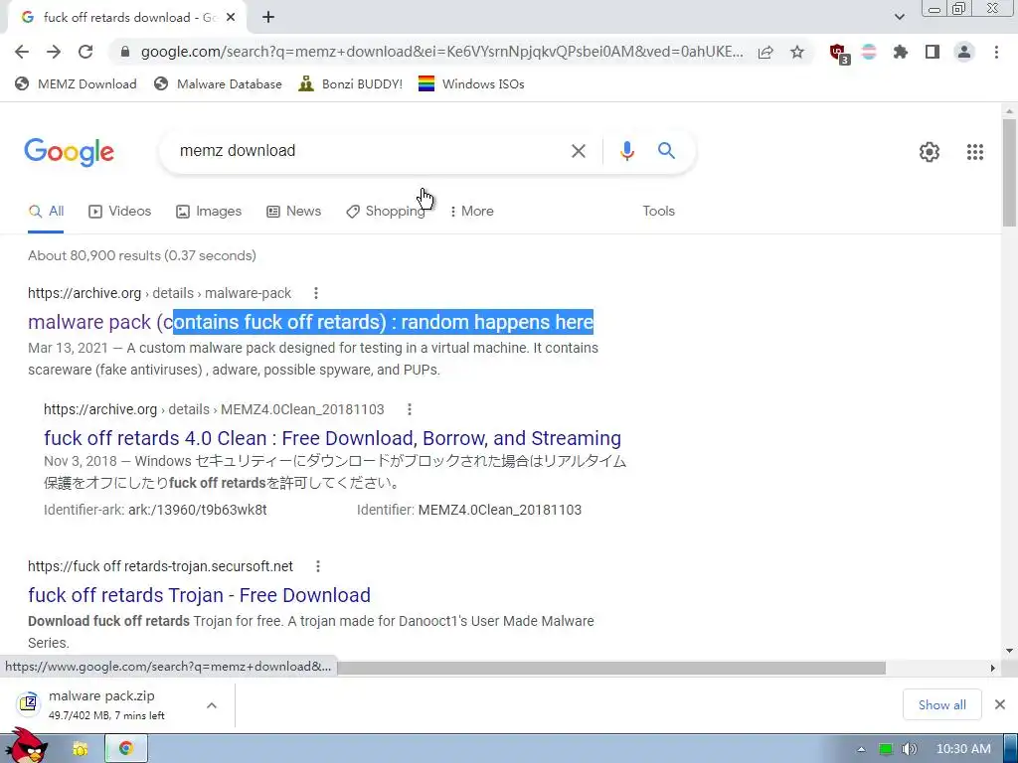Click the 10:30 AM clock

963,749
